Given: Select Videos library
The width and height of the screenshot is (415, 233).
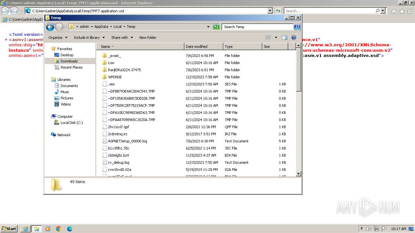Looking at the screenshot, I should [x=65, y=104].
